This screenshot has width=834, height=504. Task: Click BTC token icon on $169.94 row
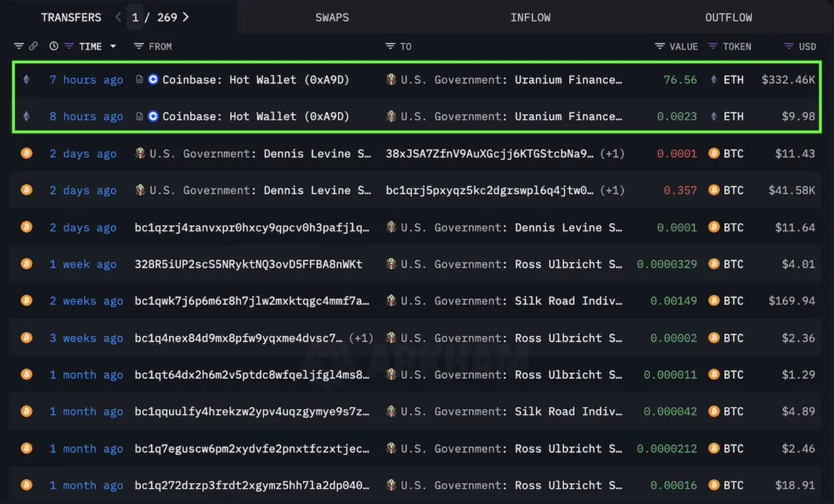coord(714,301)
